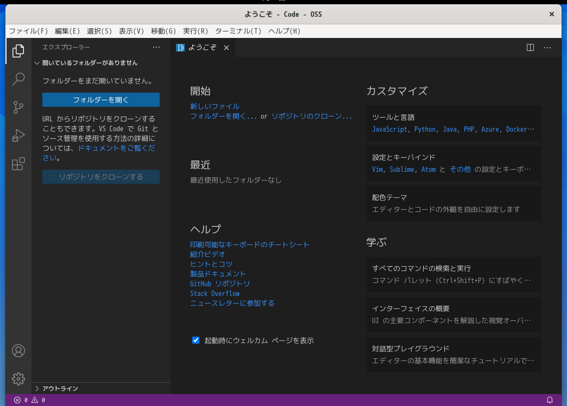
Task: Open the 紹介ビデオ link
Action: click(x=207, y=254)
